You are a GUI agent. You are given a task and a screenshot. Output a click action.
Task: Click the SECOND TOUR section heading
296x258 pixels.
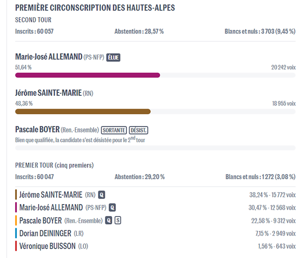point(33,20)
